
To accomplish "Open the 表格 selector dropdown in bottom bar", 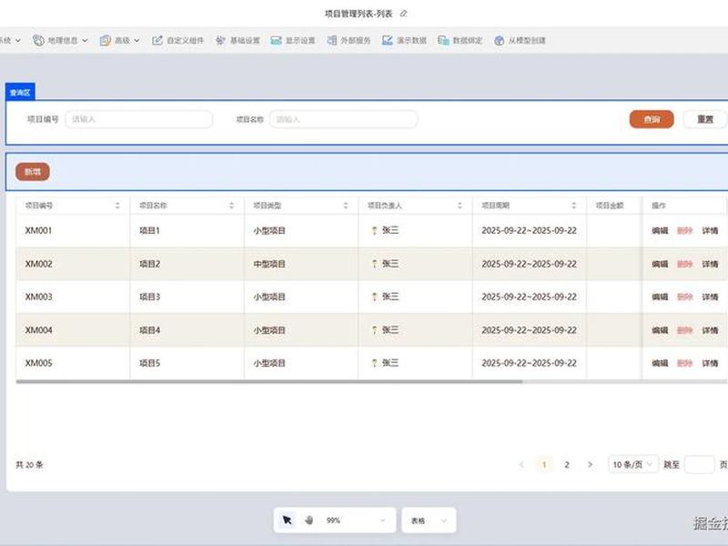I will click(429, 520).
